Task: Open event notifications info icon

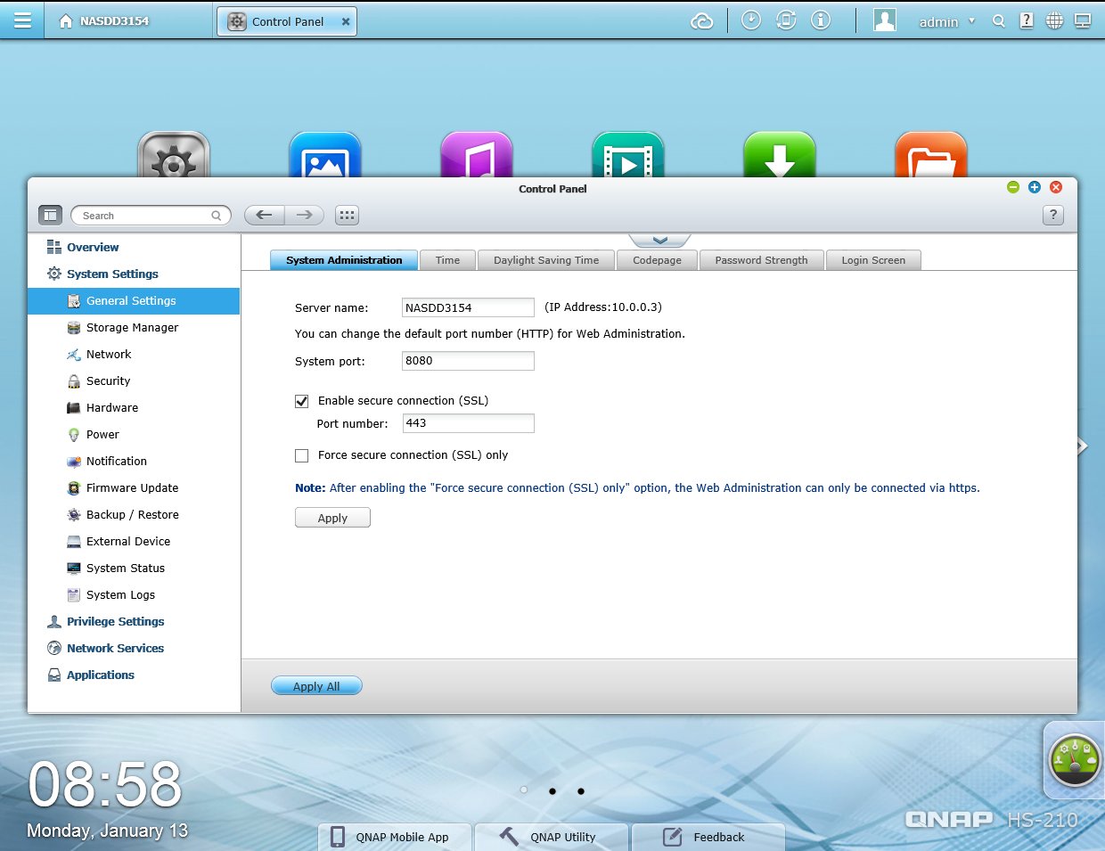Action: point(821,20)
